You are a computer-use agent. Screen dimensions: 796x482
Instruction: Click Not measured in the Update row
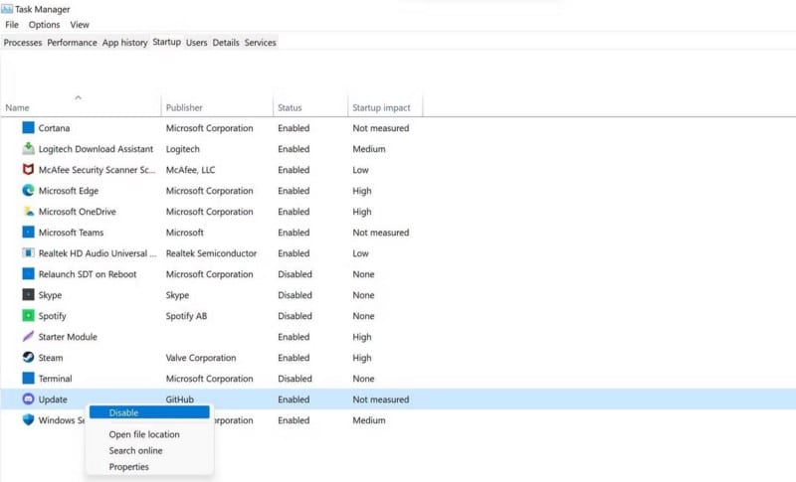[x=381, y=399]
